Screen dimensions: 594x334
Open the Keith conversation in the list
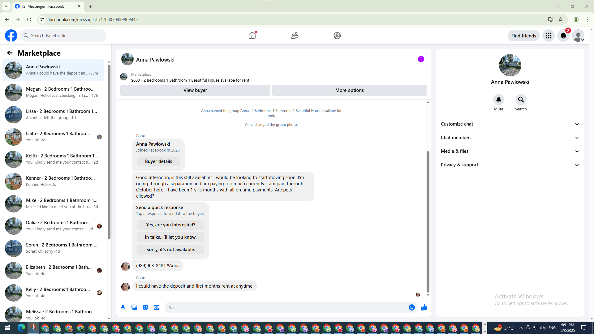click(54, 159)
